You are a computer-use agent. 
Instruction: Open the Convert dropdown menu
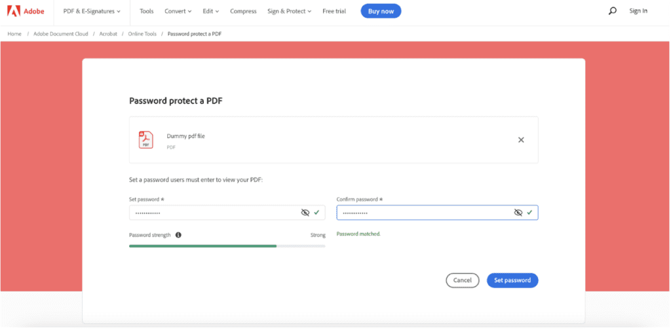coord(178,11)
